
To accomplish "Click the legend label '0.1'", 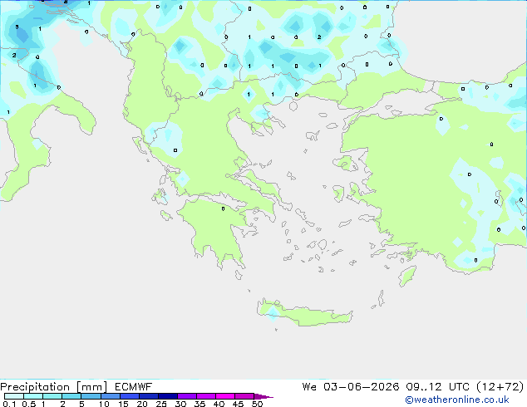I will click(x=9, y=404).
